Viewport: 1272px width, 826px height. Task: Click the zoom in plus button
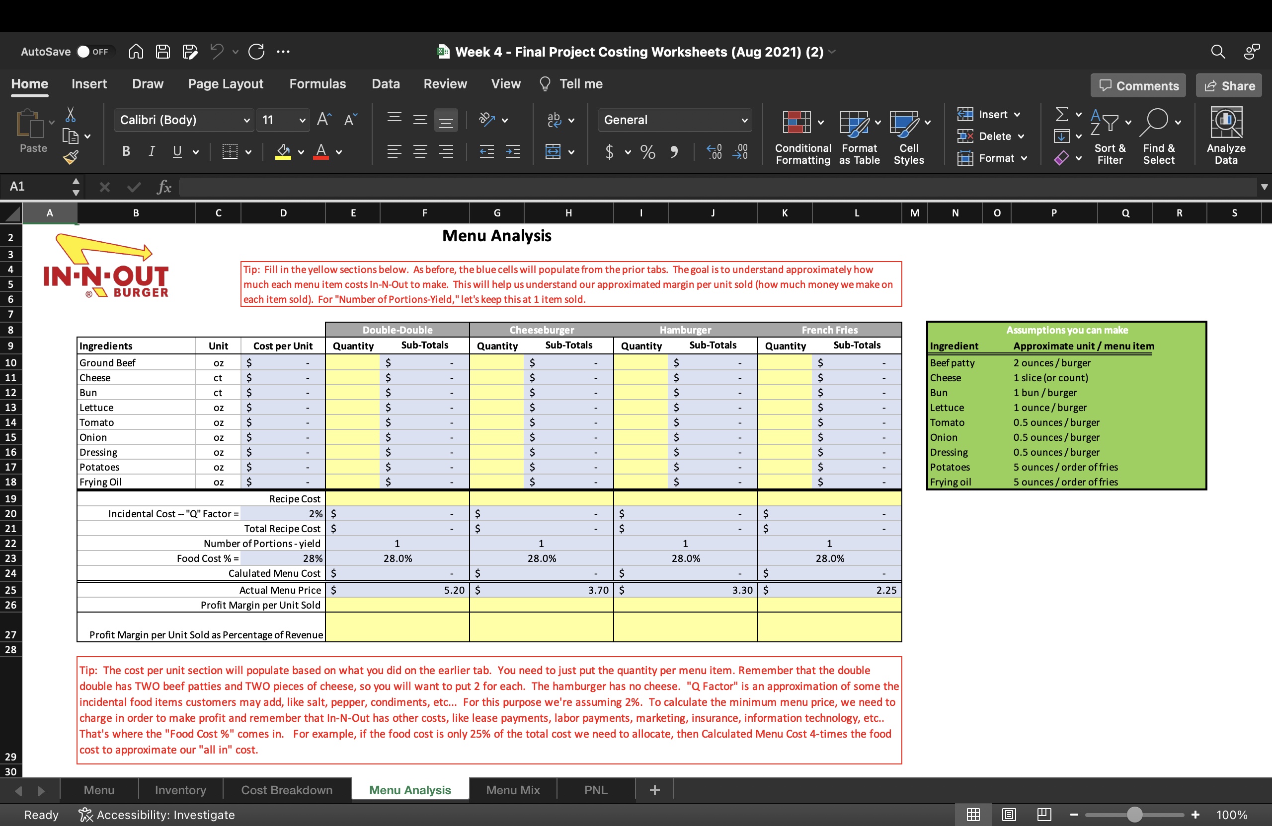pyautogui.click(x=1195, y=815)
